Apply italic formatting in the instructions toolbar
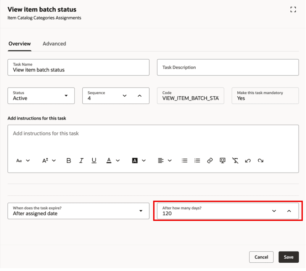Screen dimensions: 306x271 [81, 160]
